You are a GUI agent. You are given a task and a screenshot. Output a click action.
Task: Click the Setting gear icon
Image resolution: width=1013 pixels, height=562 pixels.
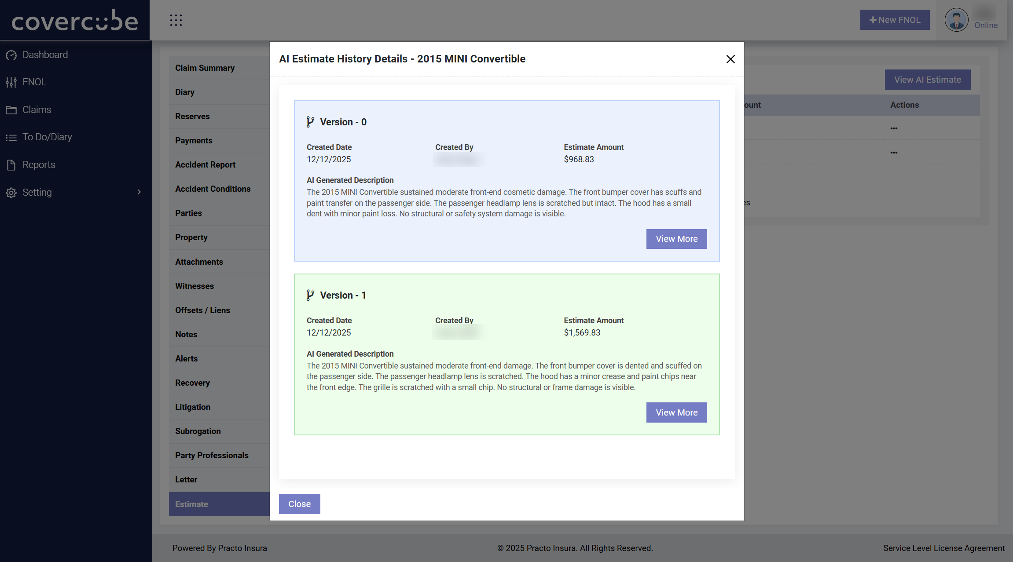(x=11, y=193)
